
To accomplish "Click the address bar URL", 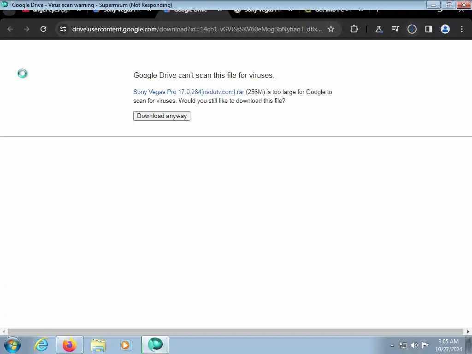I will [197, 29].
